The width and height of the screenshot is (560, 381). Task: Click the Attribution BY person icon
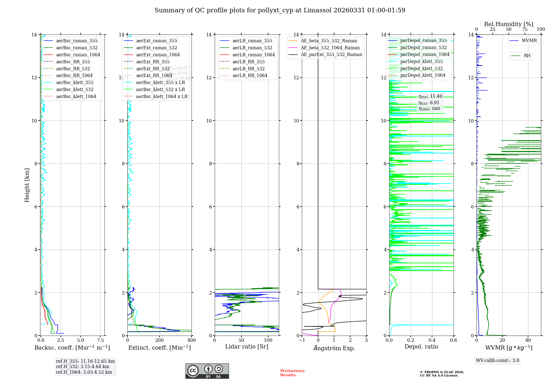pos(208,369)
